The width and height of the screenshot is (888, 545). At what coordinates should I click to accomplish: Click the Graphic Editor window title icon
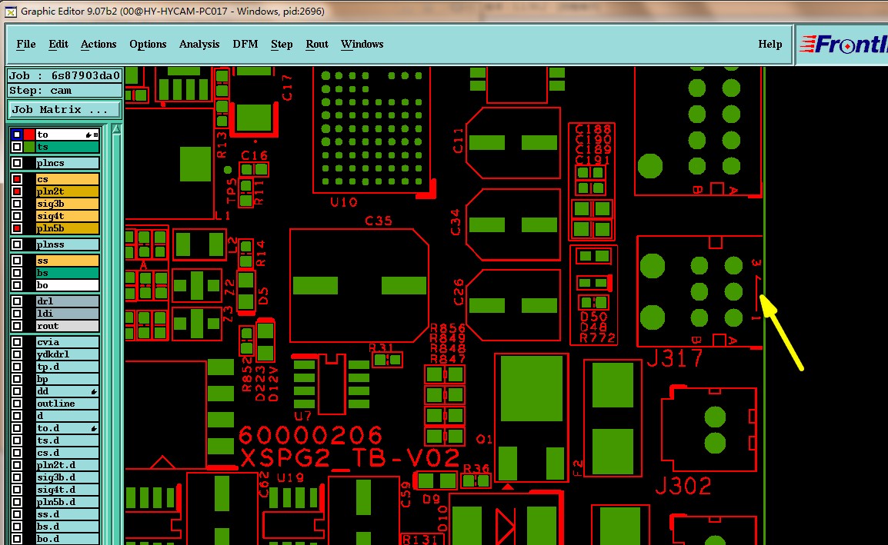coord(11,12)
